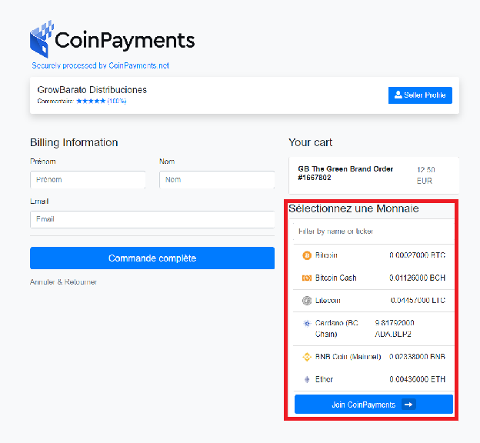Image resolution: width=480 pixels, height=443 pixels.
Task: Select the 0.04457000 LTC amount
Action: 418,301
